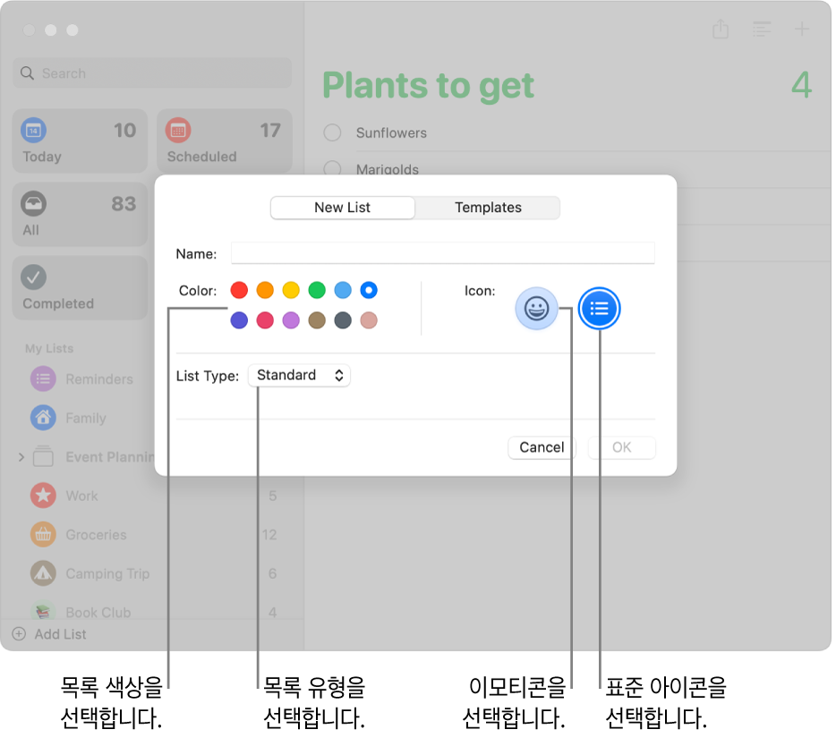Choose the rose pink color swatch
This screenshot has height=738, width=836.
[369, 320]
